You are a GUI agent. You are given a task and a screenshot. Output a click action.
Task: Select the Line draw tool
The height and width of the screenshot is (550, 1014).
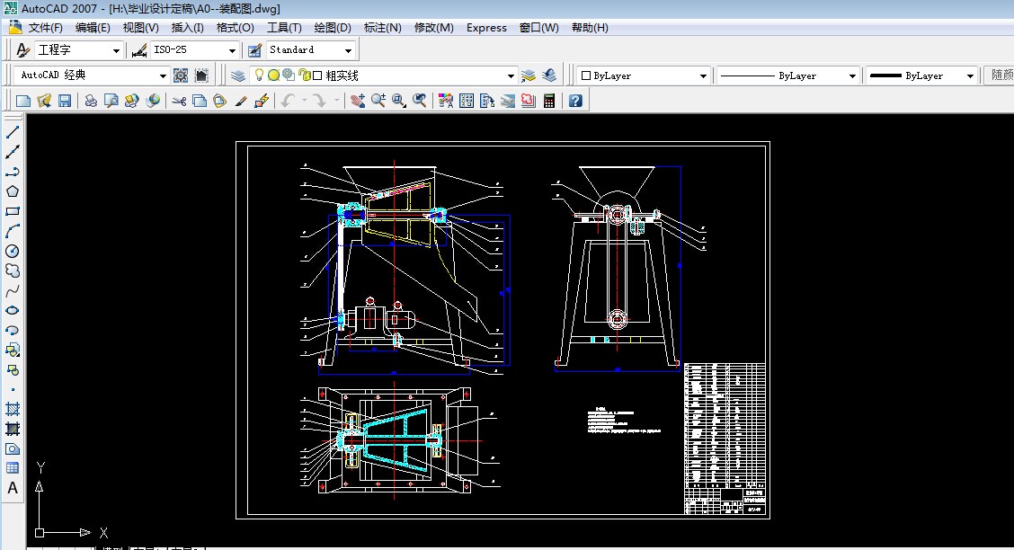tap(13, 132)
